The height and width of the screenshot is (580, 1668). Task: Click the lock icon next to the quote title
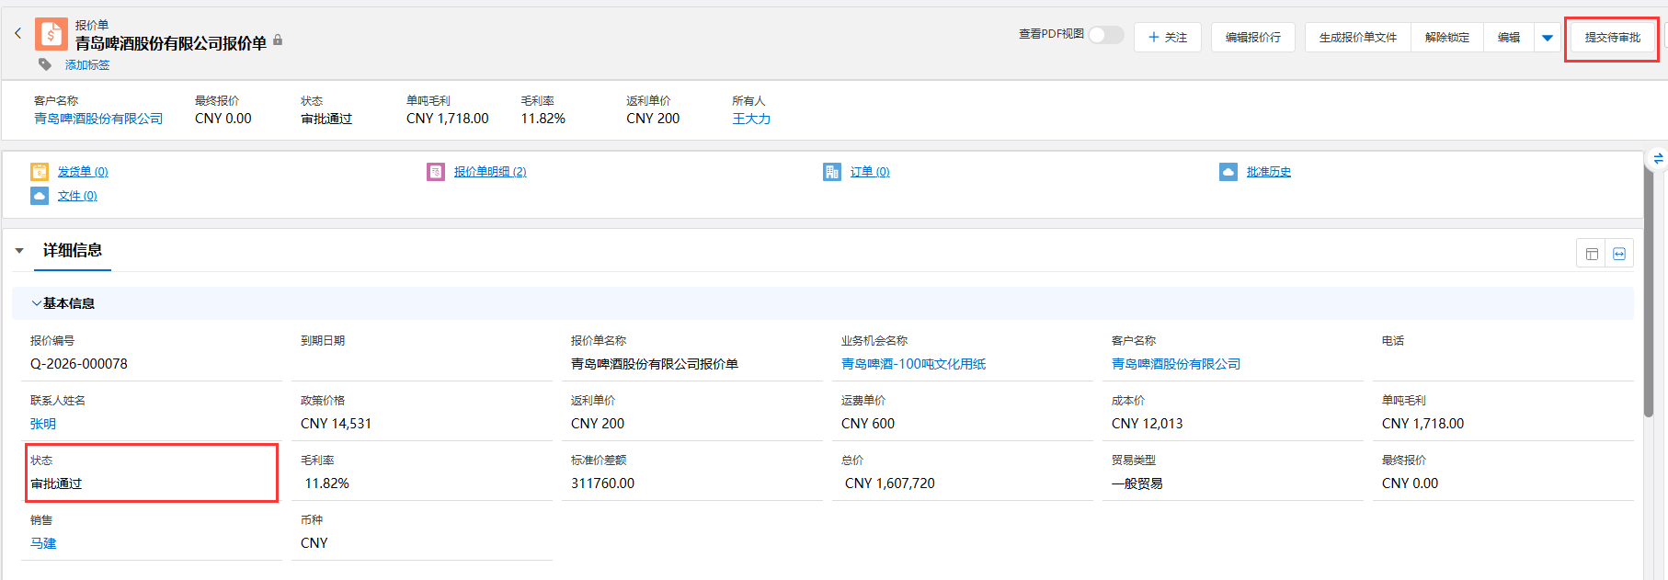pos(278,40)
